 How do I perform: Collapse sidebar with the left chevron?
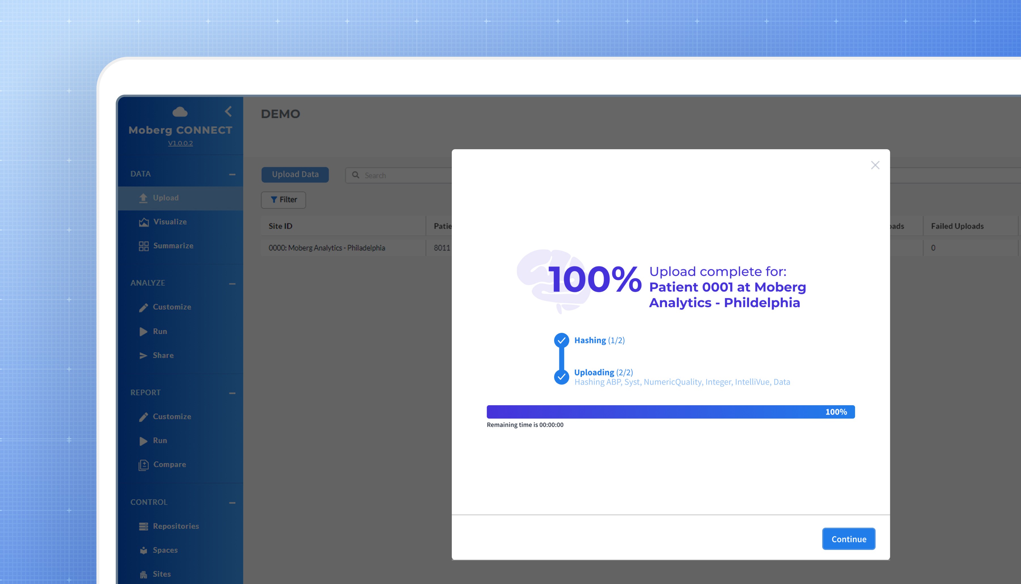click(229, 112)
